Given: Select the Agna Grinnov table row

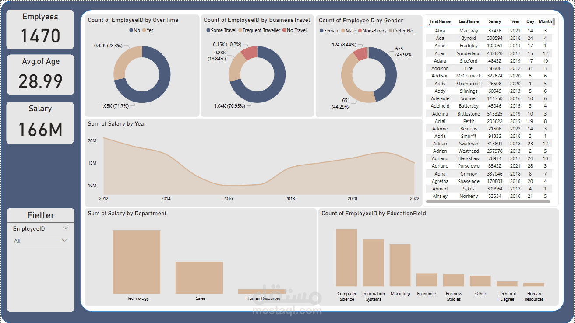Looking at the screenshot, I should 489,174.
